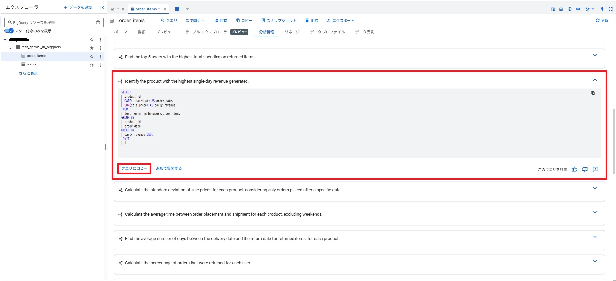Open the データ プロファイル tab
616x281 pixels.
pos(327,32)
